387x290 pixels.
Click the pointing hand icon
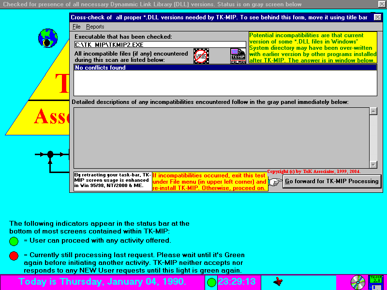275,182
